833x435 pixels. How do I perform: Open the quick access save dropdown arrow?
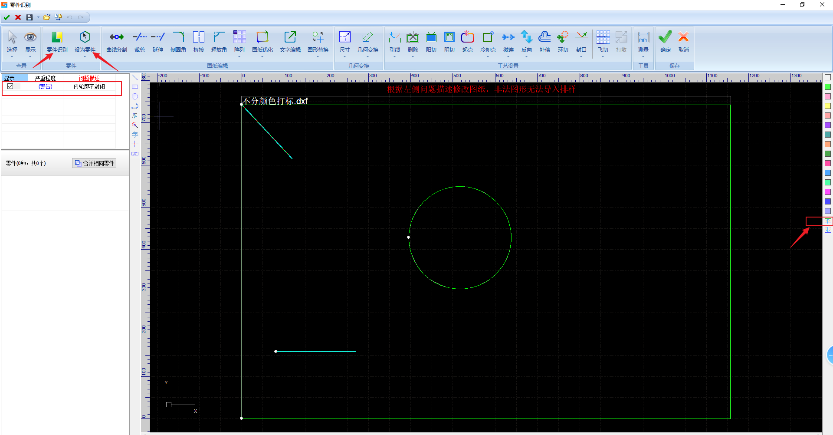tap(38, 17)
